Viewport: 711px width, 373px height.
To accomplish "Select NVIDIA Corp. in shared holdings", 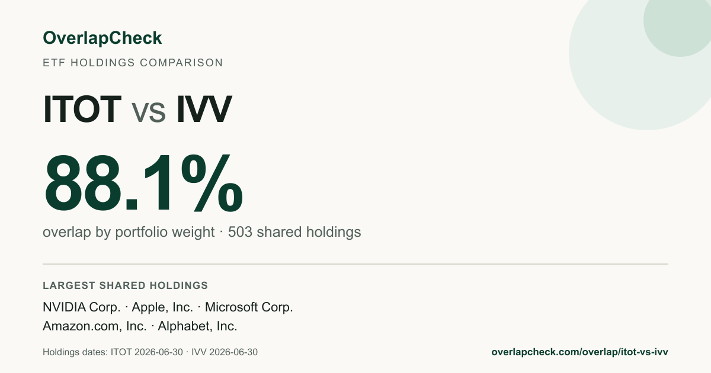I will (82, 307).
